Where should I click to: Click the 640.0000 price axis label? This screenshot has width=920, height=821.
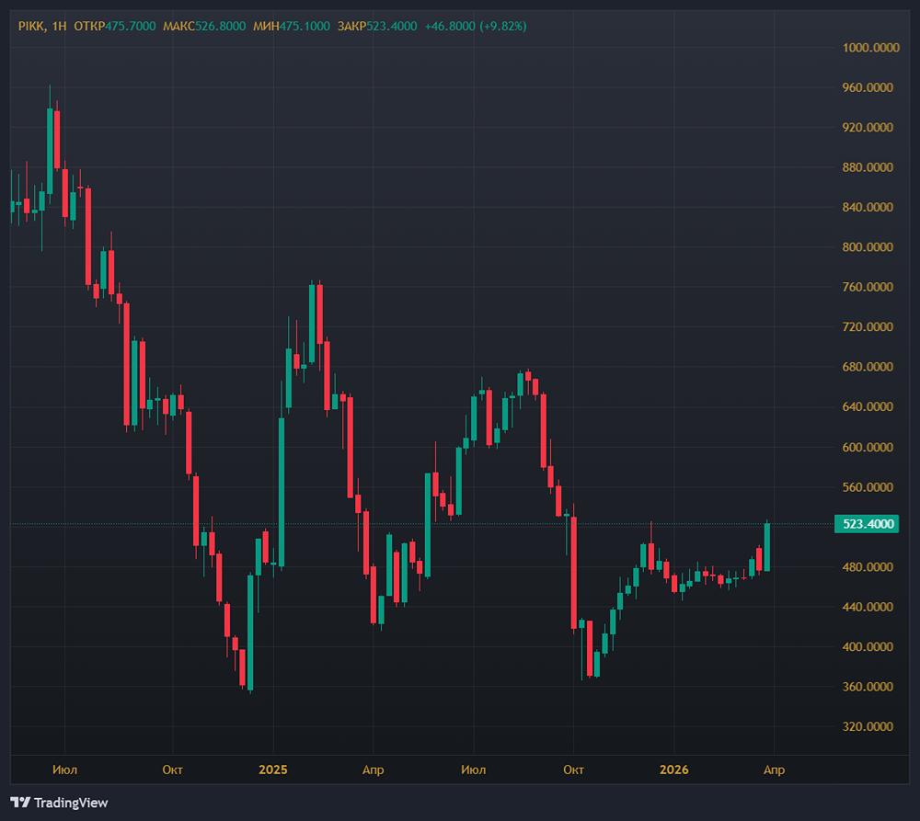868,406
